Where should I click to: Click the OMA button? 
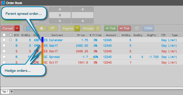point(148,28)
